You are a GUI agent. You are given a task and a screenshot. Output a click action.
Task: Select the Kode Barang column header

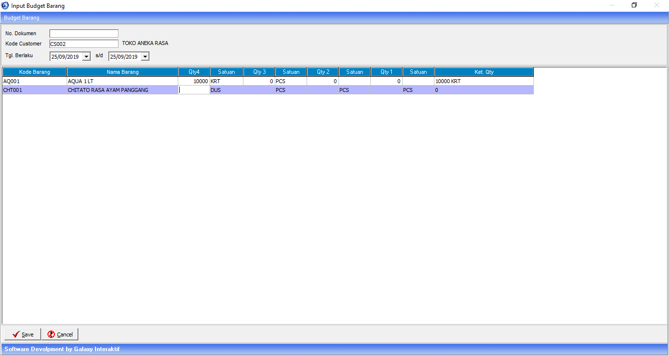tap(34, 72)
